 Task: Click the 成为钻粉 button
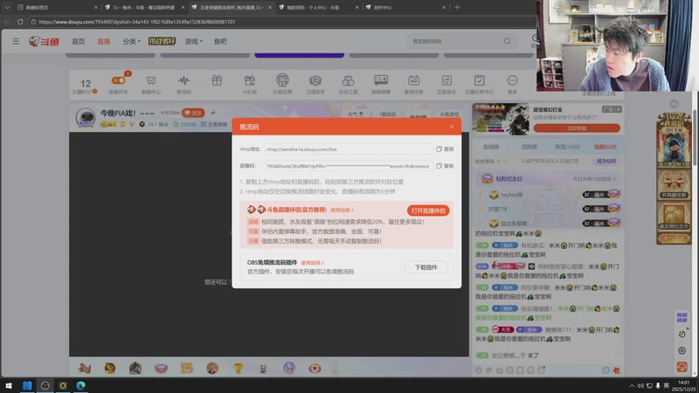(606, 161)
